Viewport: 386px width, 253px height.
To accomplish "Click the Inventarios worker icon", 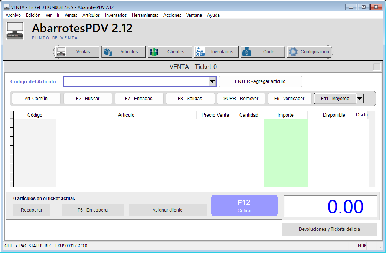I will [200, 52].
